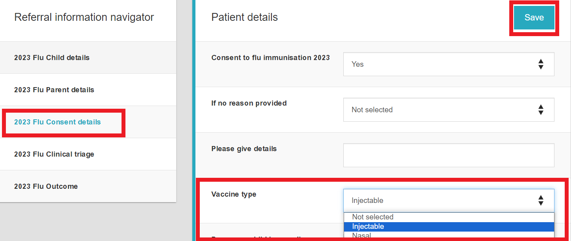Click the Save button

(534, 18)
